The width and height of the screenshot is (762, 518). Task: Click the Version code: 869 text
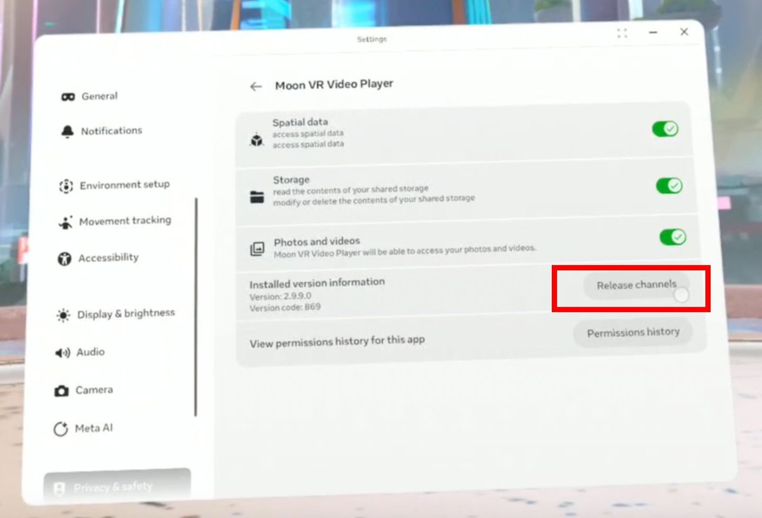click(x=285, y=308)
